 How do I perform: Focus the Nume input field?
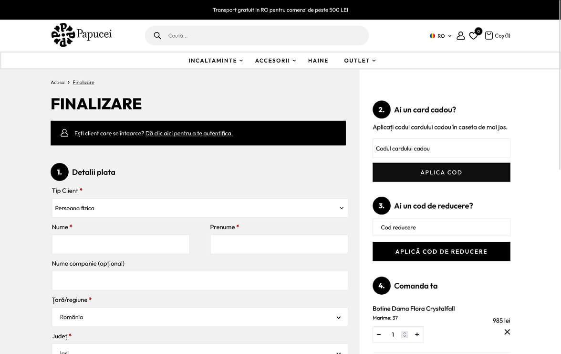coord(121,244)
